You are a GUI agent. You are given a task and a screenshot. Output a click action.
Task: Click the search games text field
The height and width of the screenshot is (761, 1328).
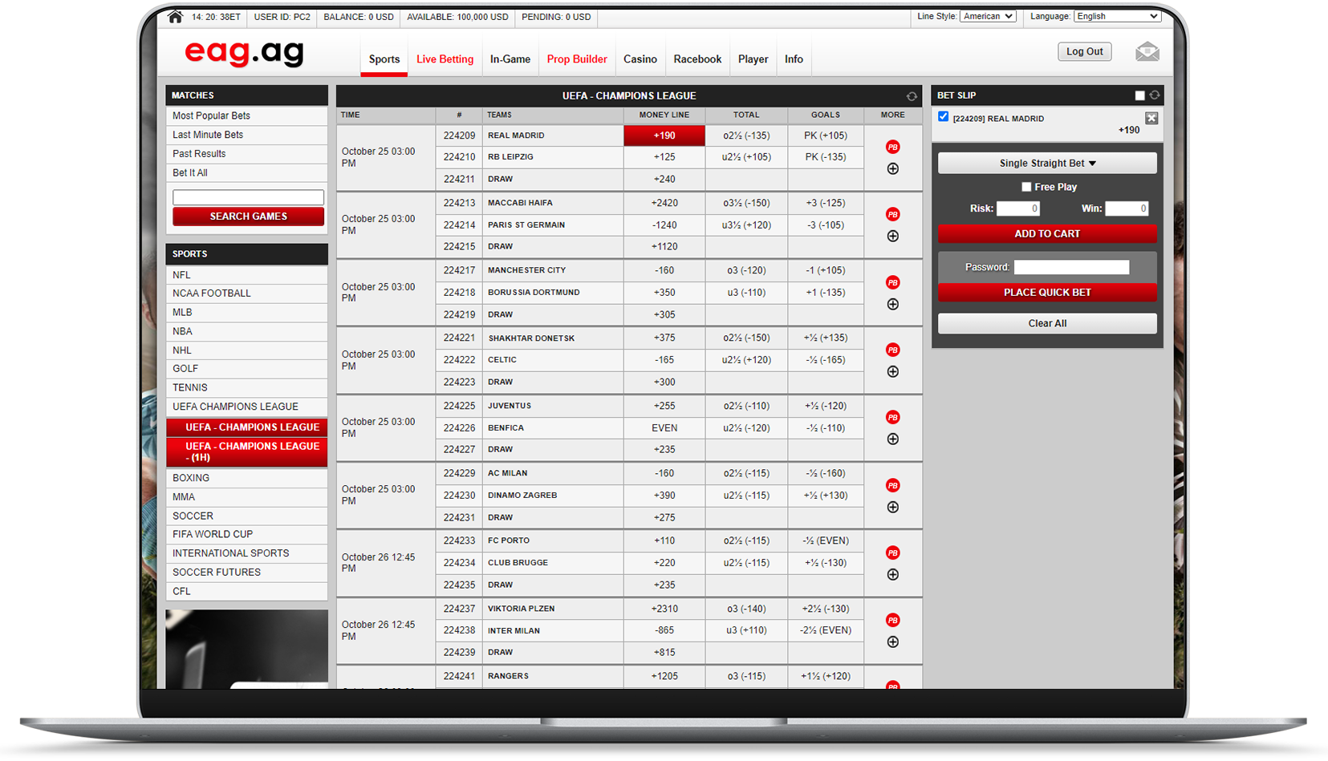(248, 197)
